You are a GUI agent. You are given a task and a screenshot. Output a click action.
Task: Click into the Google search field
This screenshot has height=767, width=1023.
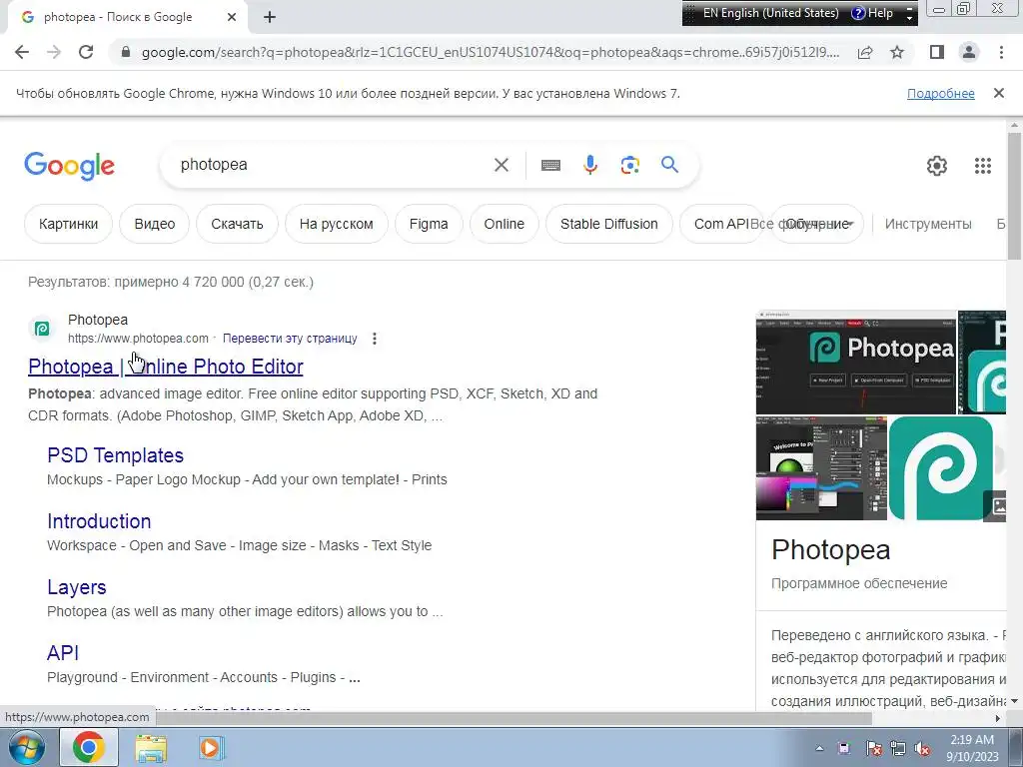[333, 165]
